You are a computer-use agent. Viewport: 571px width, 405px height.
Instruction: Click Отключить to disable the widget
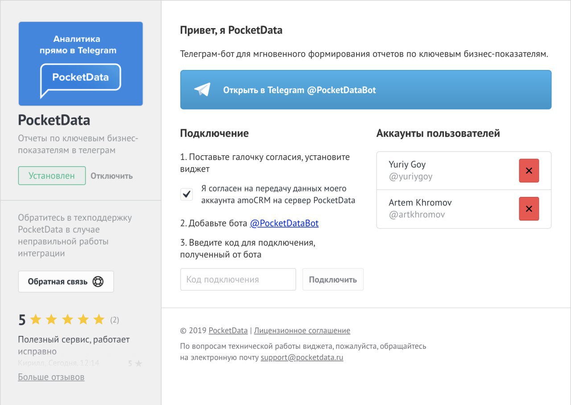tap(112, 176)
